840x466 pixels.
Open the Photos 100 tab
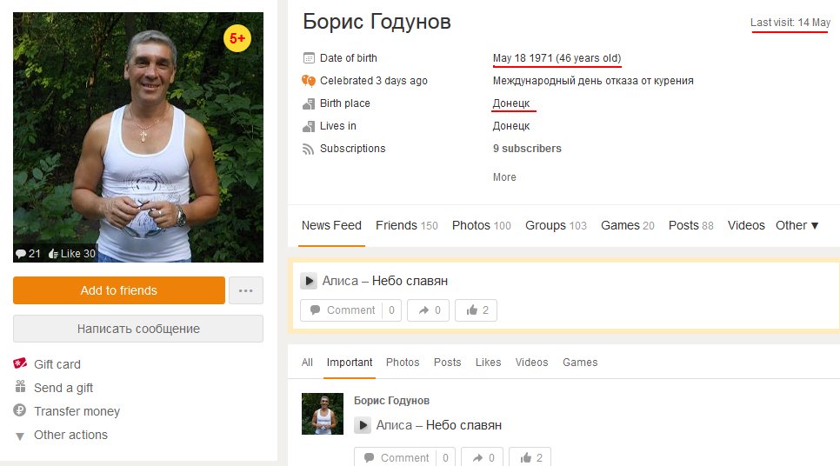point(481,225)
